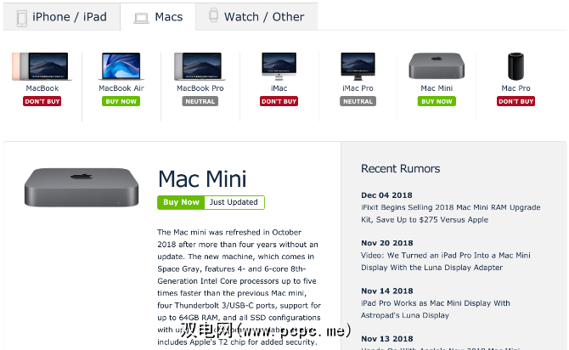Open the Mac Pro text link
The width and height of the screenshot is (569, 350).
515,88
